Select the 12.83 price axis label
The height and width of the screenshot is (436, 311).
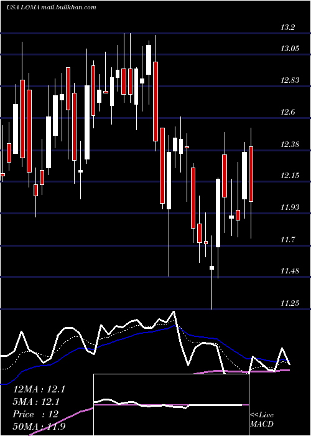coord(290,80)
